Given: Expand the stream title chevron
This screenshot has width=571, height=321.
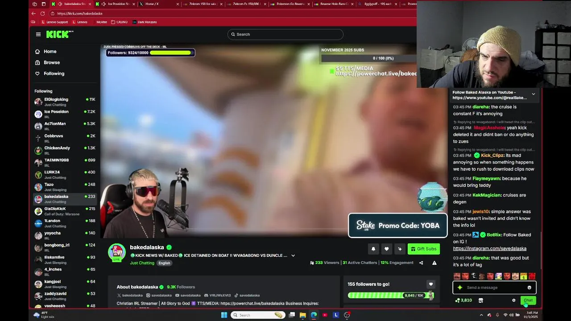Looking at the screenshot, I should [x=293, y=255].
